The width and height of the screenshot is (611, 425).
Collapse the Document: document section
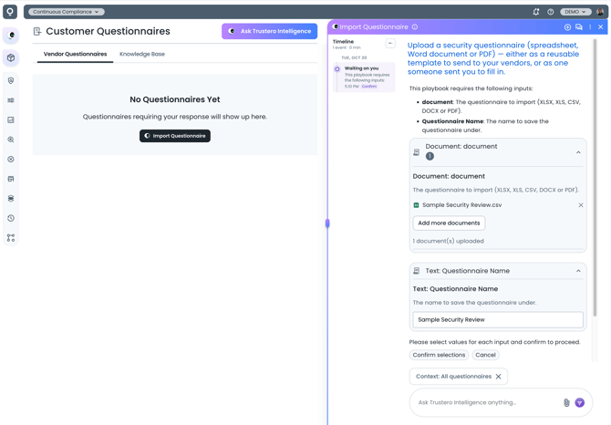click(578, 152)
